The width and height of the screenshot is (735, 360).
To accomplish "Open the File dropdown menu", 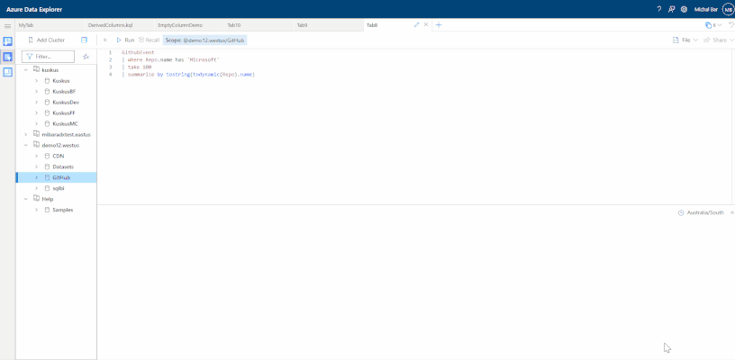I will tap(685, 40).
